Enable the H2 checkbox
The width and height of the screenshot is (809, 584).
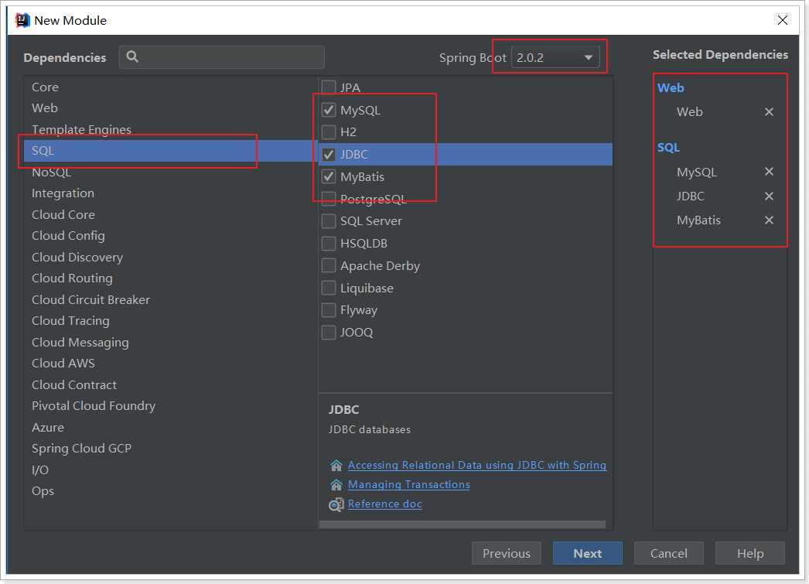tap(329, 132)
